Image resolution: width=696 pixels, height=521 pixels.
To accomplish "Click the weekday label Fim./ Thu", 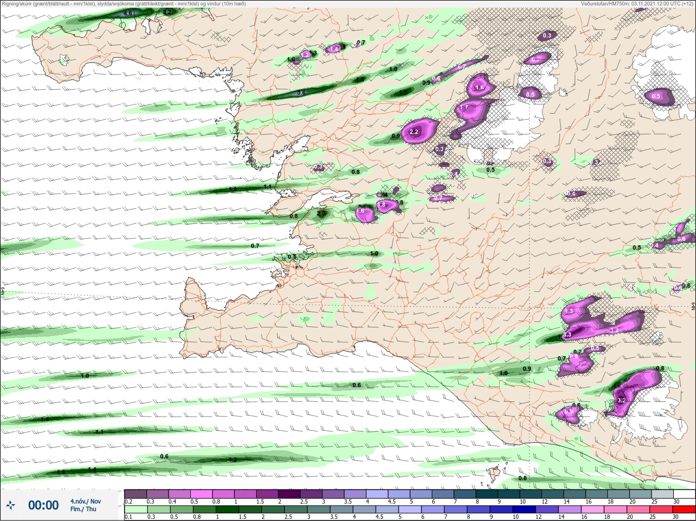I will [x=83, y=509].
